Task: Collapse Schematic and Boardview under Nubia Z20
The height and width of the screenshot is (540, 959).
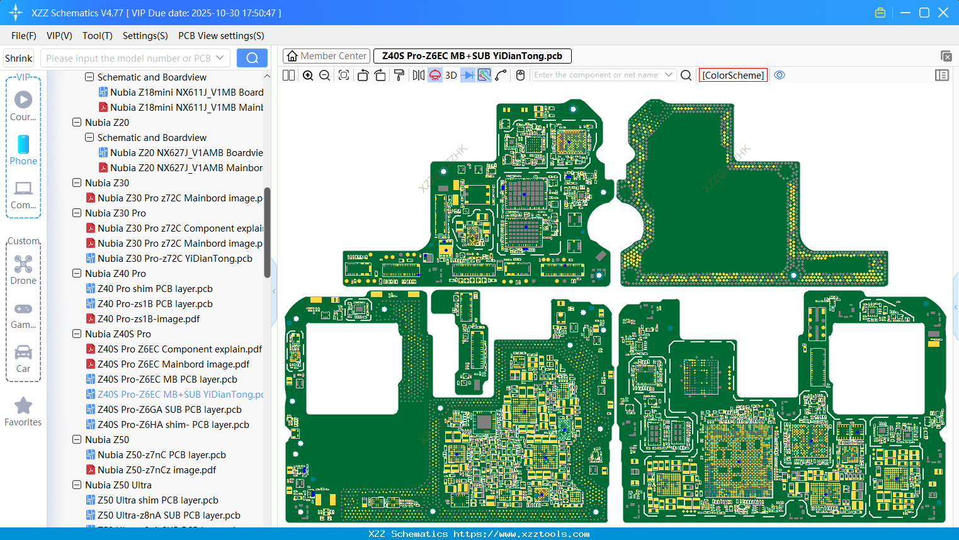Action: coord(89,138)
